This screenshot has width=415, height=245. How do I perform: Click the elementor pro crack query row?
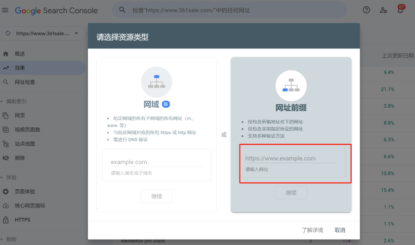(x=143, y=241)
